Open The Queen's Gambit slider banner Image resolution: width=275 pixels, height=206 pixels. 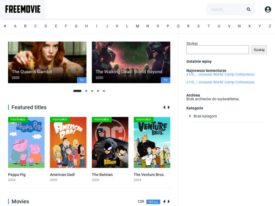[47, 62]
